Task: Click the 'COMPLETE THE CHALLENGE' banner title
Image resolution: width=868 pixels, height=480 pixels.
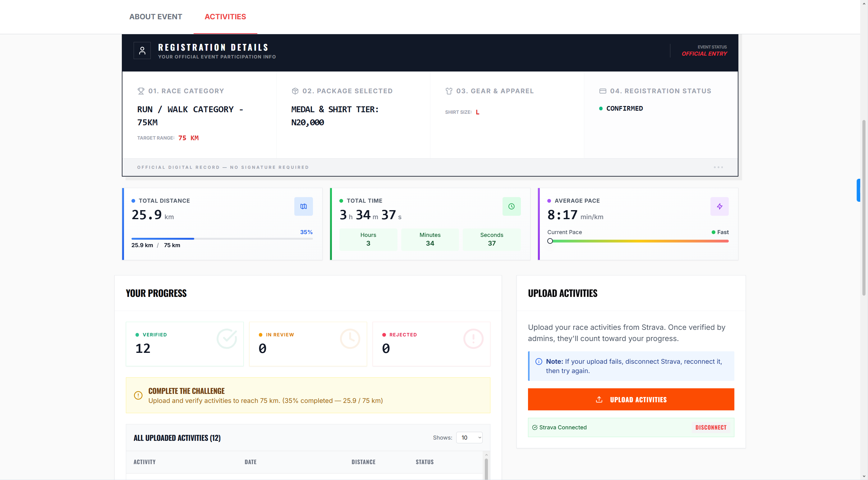Action: (186, 391)
